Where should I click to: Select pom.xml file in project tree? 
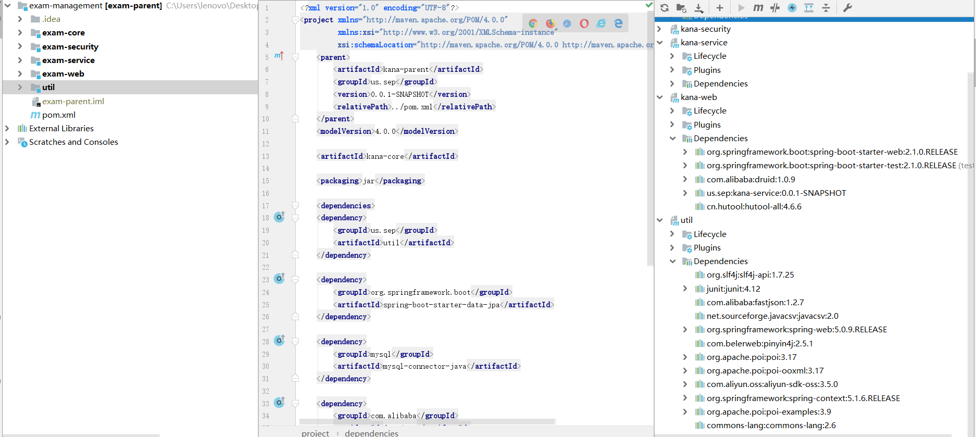pos(58,115)
